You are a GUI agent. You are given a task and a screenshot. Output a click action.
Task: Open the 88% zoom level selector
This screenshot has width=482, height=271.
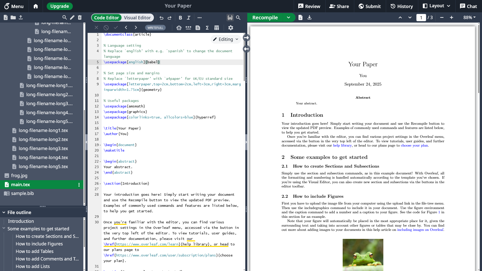click(469, 18)
